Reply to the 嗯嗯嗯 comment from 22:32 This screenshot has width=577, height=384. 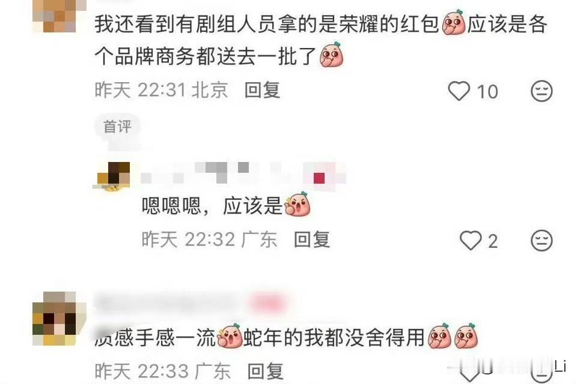[312, 240]
